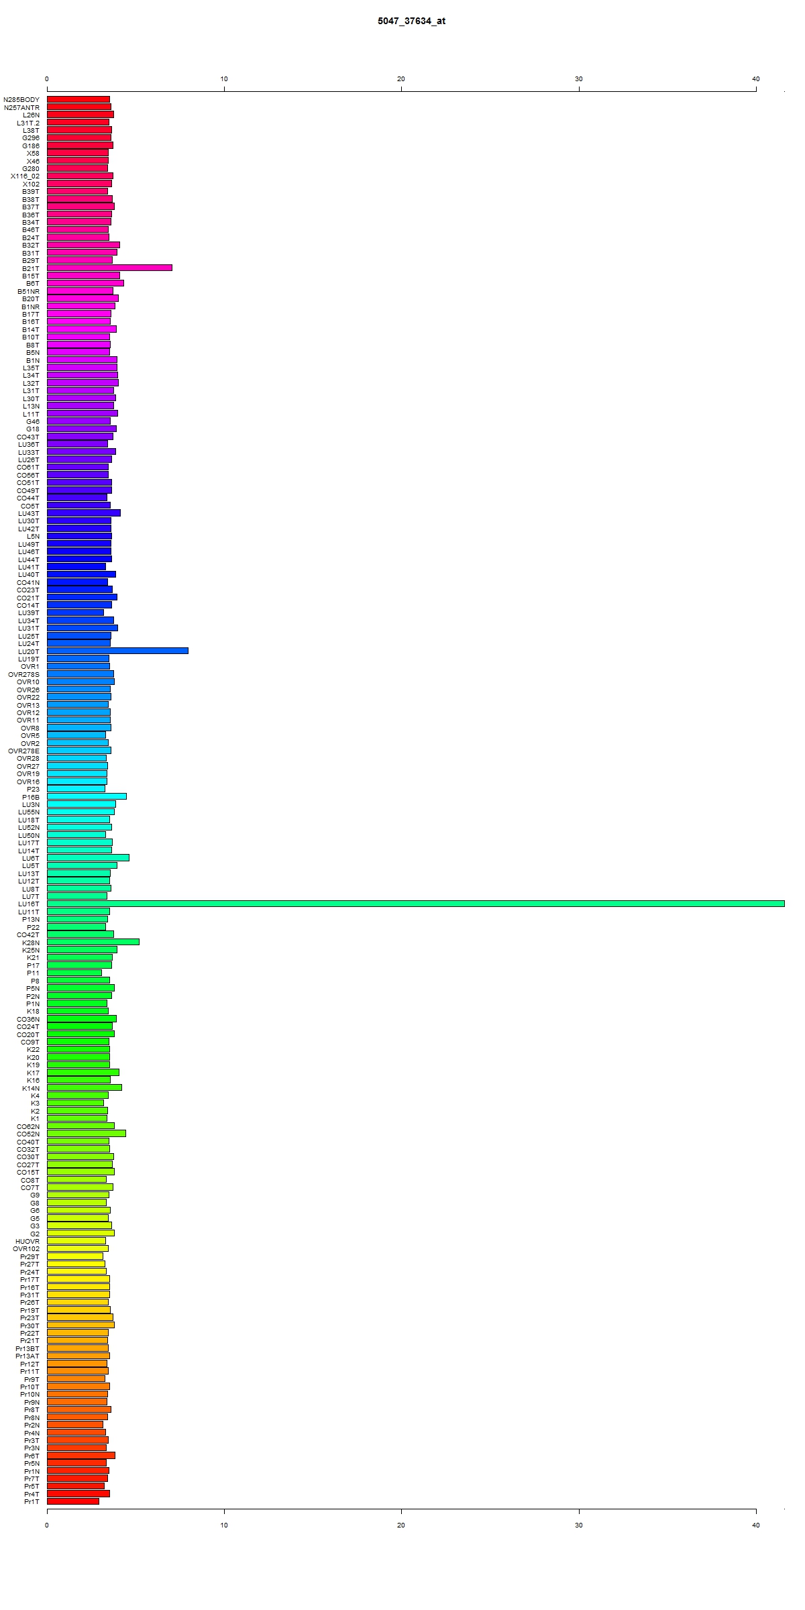
Task: Click the Pr29T sample label
Action: [x=30, y=1256]
